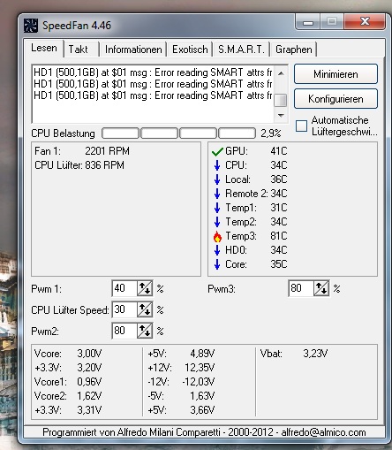
Task: Select the first HD1 SMART error log line
Action: pos(153,72)
